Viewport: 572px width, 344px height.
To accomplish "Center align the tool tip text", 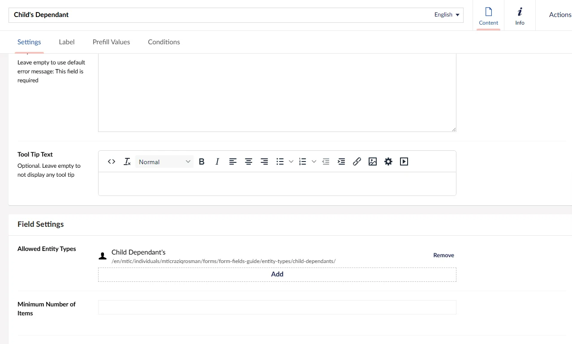I will [x=249, y=161].
